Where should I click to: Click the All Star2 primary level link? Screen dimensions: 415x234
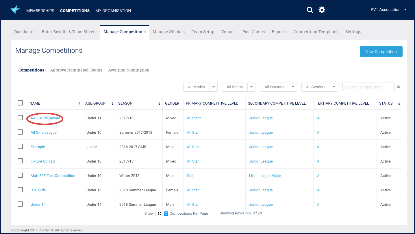(x=194, y=118)
